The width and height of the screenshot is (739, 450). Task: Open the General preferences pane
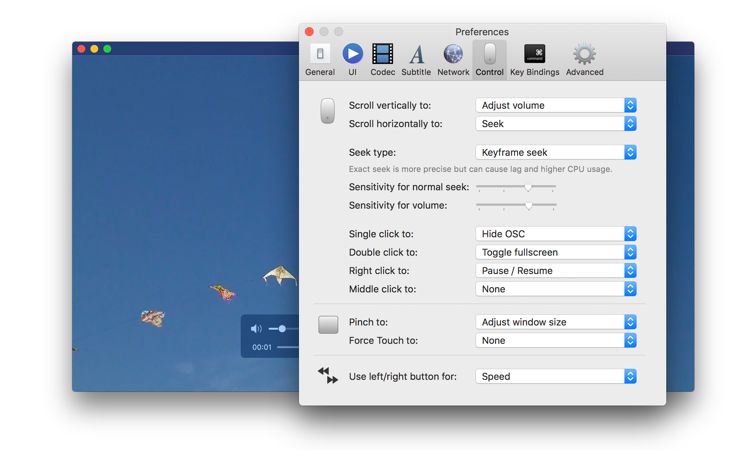[x=320, y=60]
